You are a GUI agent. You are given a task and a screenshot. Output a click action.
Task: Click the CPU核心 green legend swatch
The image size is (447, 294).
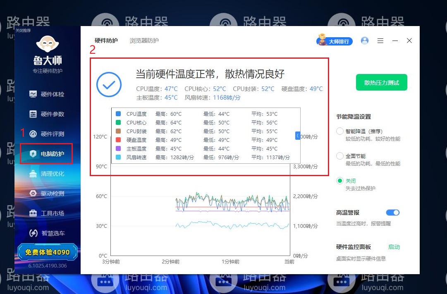point(118,122)
